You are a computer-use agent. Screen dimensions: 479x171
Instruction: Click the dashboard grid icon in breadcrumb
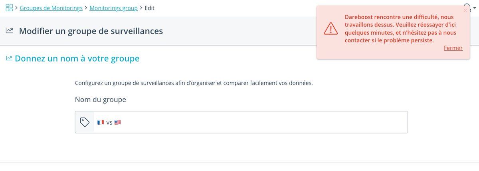pyautogui.click(x=9, y=8)
